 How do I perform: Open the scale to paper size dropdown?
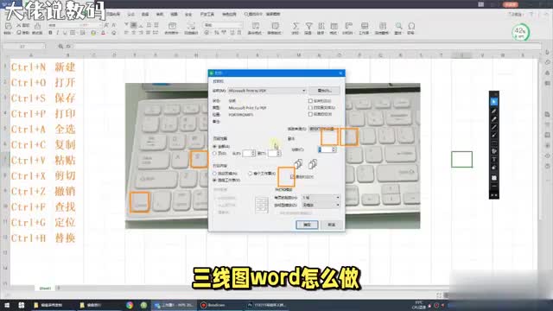click(321, 205)
